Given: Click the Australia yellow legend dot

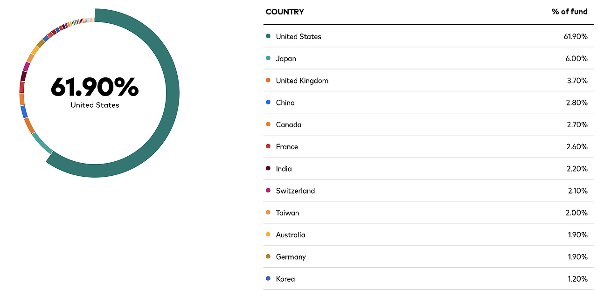Looking at the screenshot, I should 268,235.
